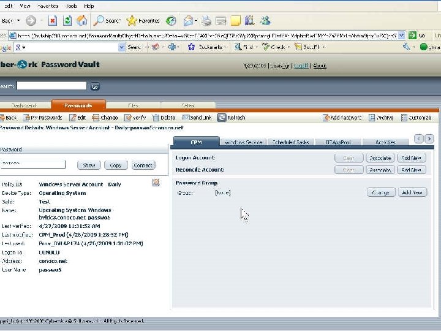The height and width of the screenshot is (331, 441).
Task: Click the Go button next to vault search
Action: [x=95, y=86]
